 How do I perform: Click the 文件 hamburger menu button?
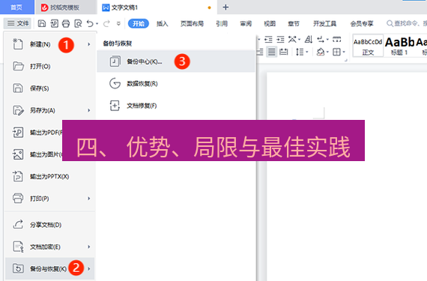point(18,24)
